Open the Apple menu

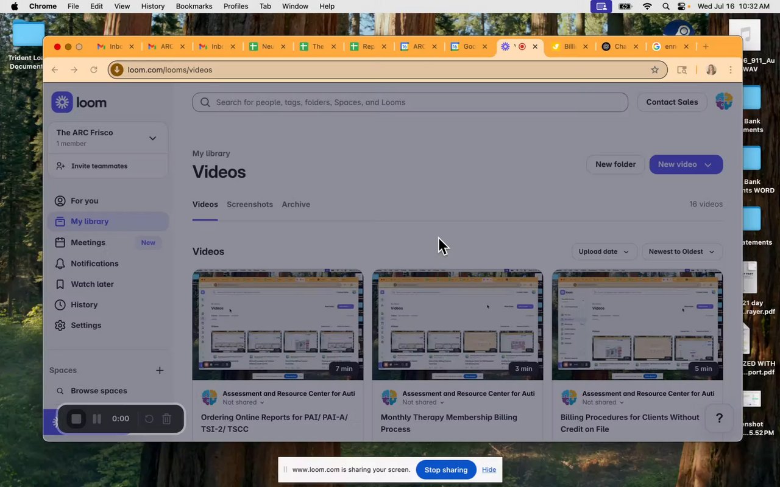(14, 6)
